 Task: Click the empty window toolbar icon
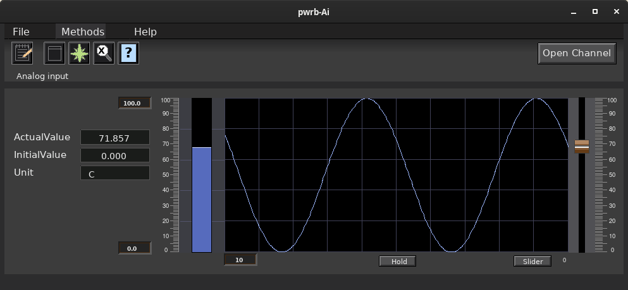(x=54, y=54)
